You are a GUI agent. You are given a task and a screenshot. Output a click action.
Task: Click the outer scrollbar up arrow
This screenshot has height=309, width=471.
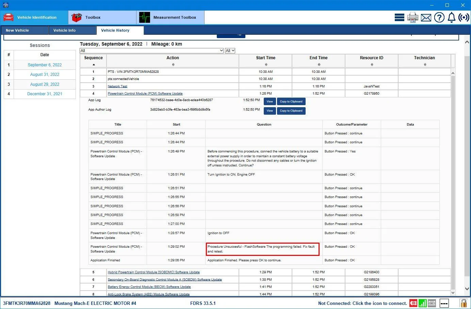click(x=467, y=42)
